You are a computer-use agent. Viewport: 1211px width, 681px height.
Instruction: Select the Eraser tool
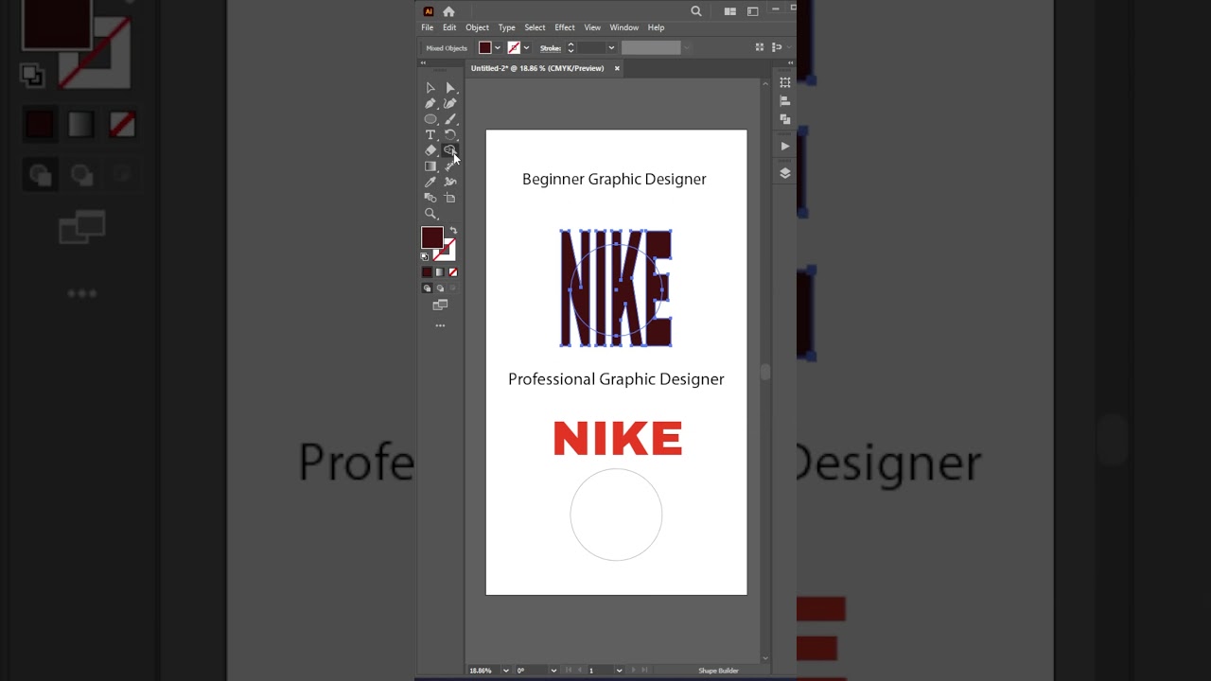pyautogui.click(x=430, y=150)
